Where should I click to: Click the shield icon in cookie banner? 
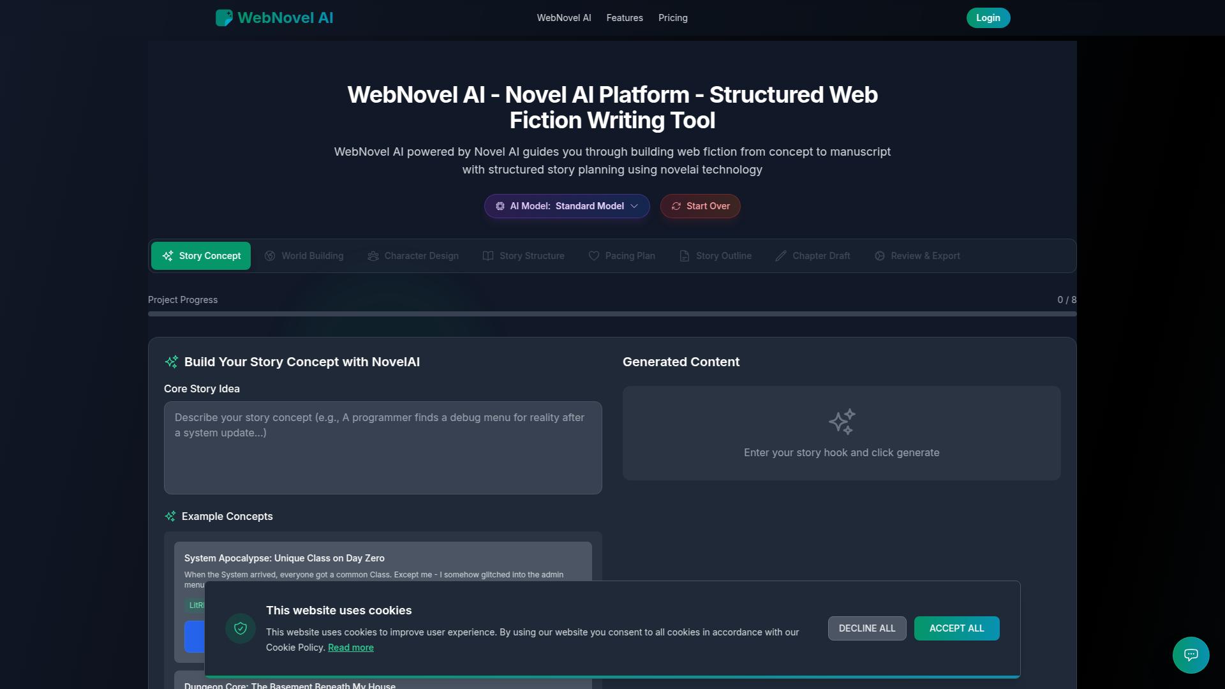[x=241, y=628]
